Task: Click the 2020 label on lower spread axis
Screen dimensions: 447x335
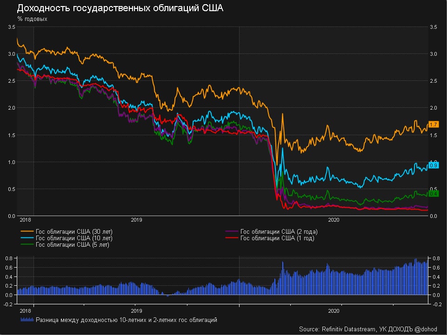Action: pyautogui.click(x=334, y=311)
